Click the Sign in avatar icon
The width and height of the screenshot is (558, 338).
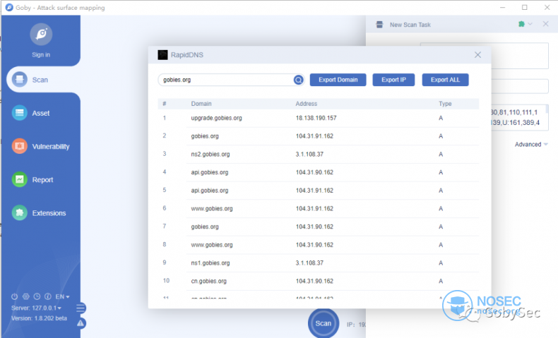pyautogui.click(x=41, y=35)
